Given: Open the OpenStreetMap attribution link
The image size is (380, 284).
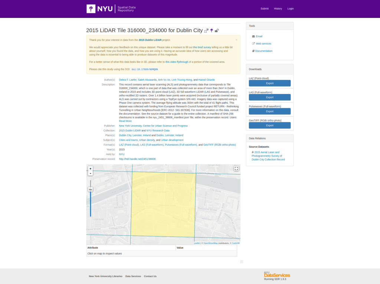Looking at the screenshot, I should [x=210, y=243].
